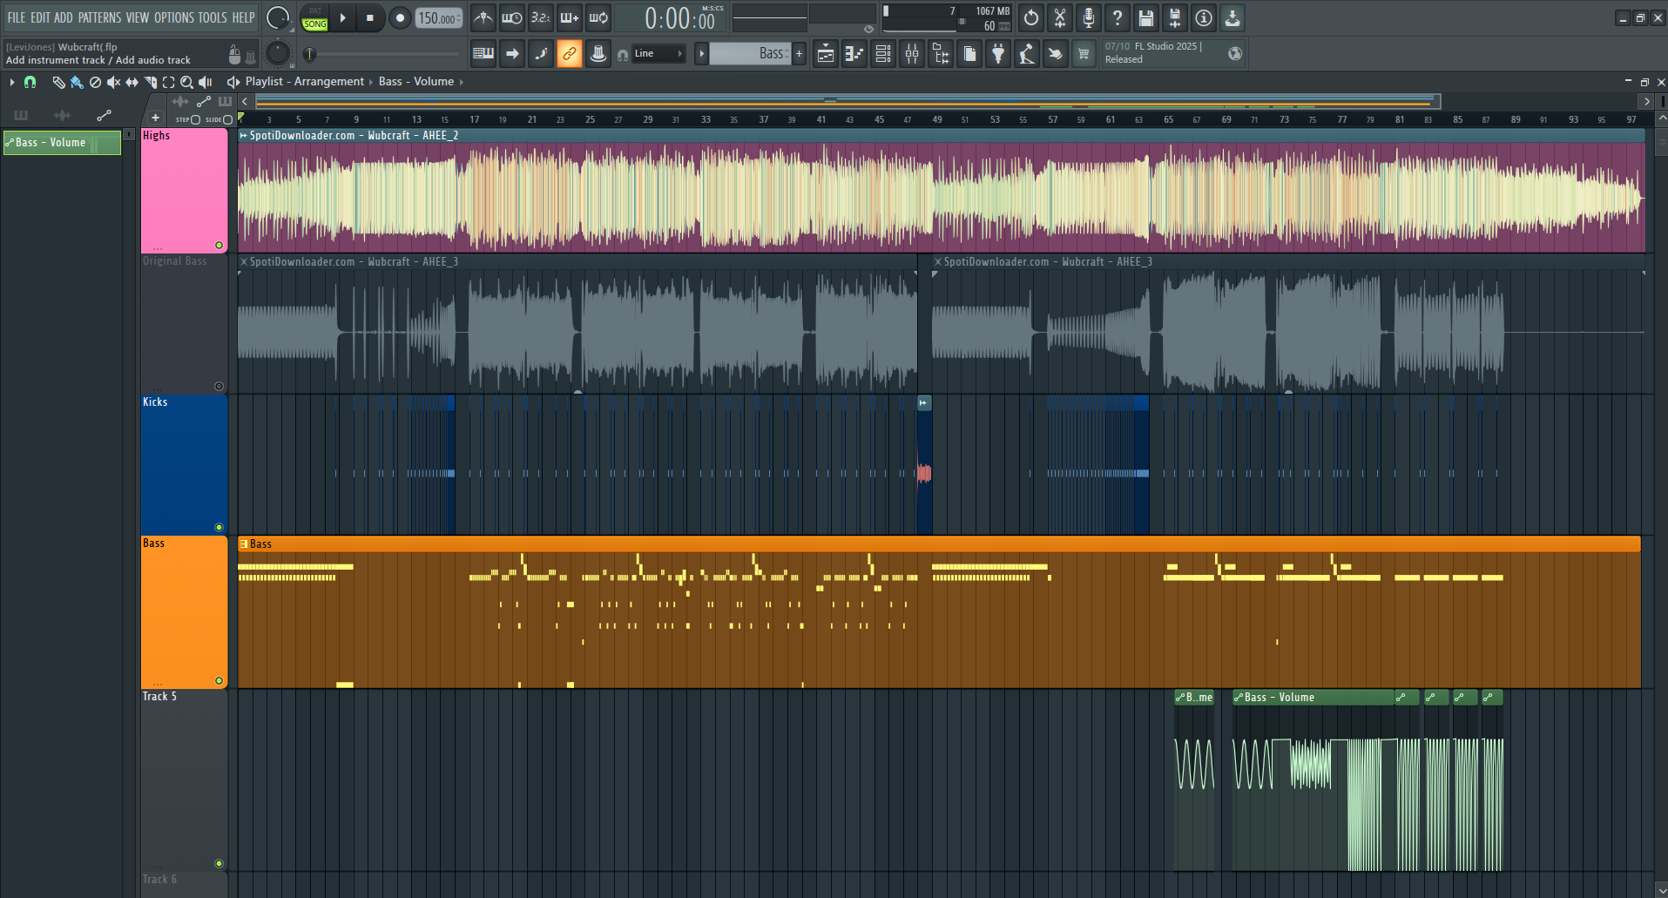Click the multilink to controllers knob icon
This screenshot has height=898, width=1668.
point(598,54)
